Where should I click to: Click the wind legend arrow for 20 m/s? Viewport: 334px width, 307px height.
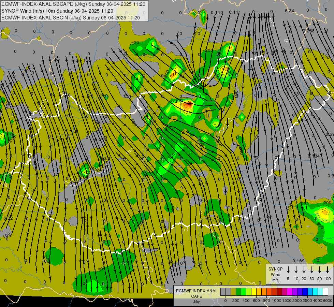pyautogui.click(x=304, y=269)
